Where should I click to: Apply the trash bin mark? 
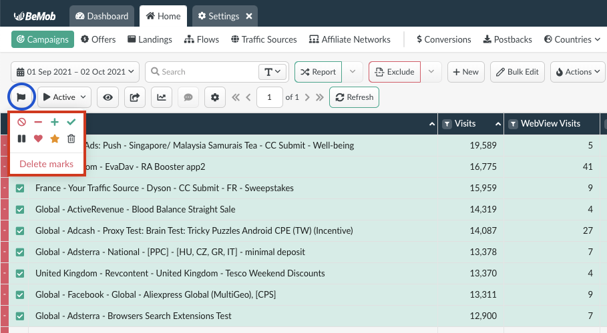(71, 139)
